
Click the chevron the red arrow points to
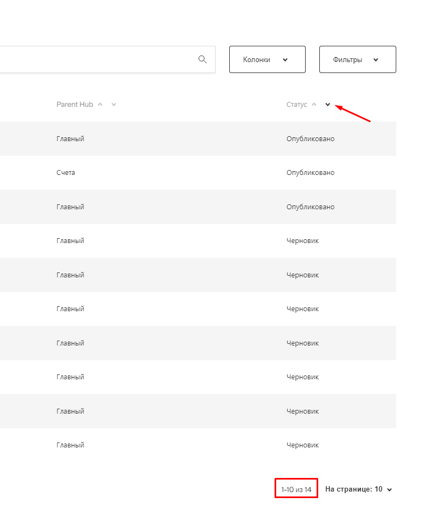[327, 104]
